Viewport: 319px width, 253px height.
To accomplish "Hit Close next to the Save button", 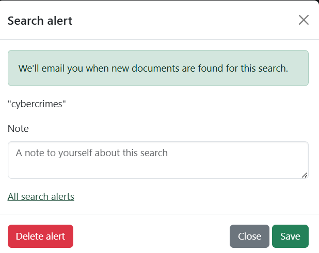I will tap(249, 237).
